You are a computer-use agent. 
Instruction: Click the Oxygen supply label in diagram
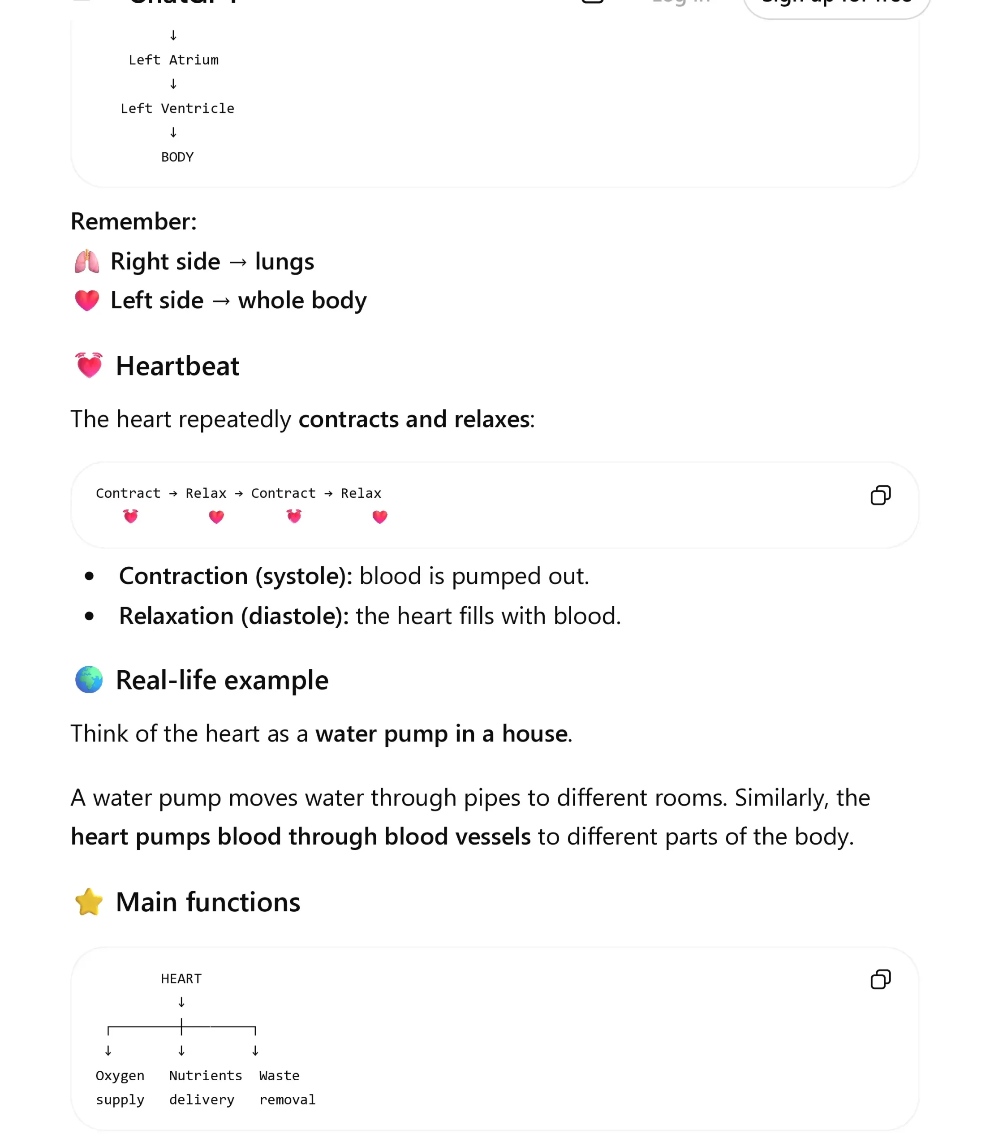[x=120, y=1088]
